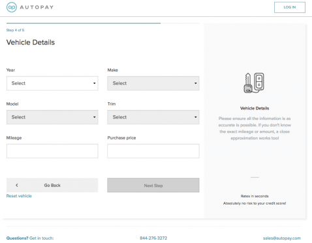
Task: Click the 844-276-3272 phone link
Action: point(153,238)
